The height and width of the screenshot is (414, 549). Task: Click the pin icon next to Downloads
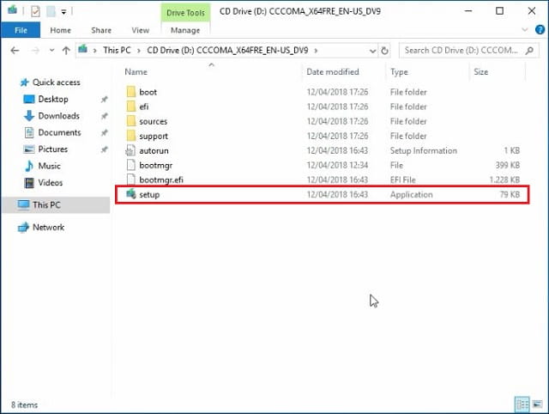[104, 116]
